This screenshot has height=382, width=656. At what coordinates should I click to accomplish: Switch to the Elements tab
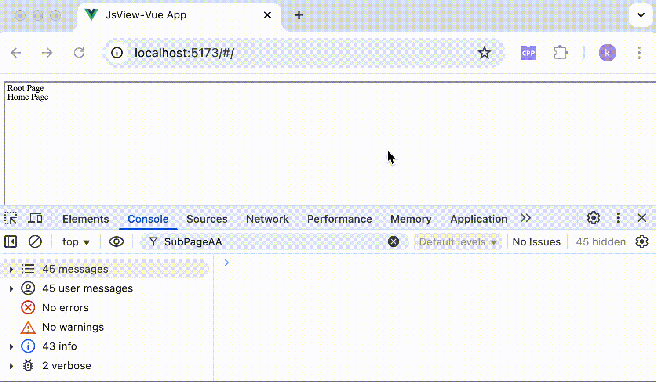click(x=86, y=219)
